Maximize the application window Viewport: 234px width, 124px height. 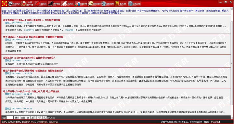pos(226,2)
